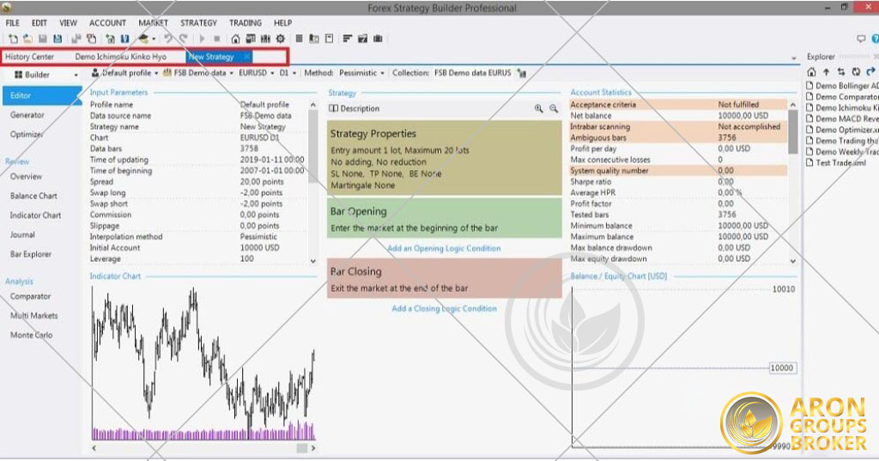Click the Home icon in main toolbar
879x461 pixels.
pyautogui.click(x=235, y=39)
